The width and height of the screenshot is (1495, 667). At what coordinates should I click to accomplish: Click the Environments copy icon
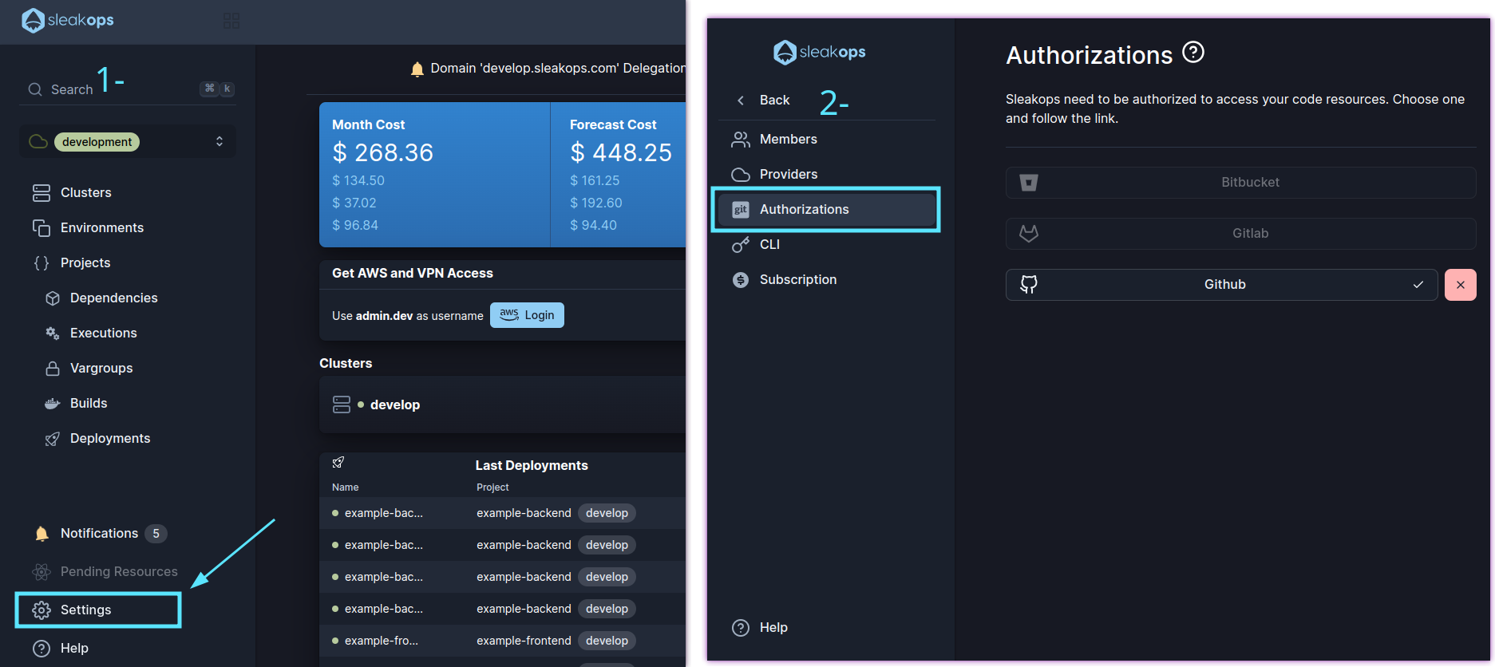coord(42,227)
